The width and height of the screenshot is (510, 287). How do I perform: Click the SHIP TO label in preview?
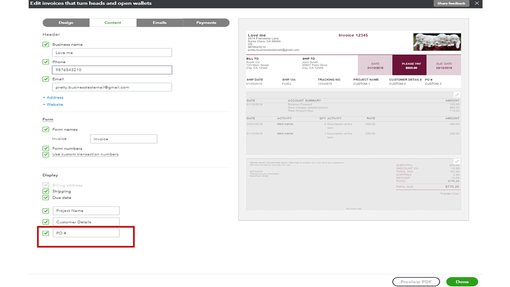pos(308,59)
